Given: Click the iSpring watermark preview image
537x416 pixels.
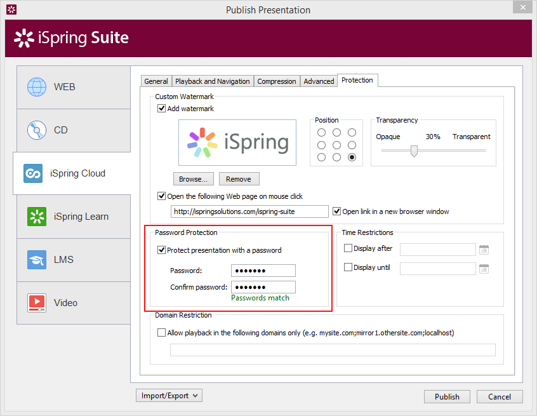Looking at the screenshot, I should [x=237, y=142].
